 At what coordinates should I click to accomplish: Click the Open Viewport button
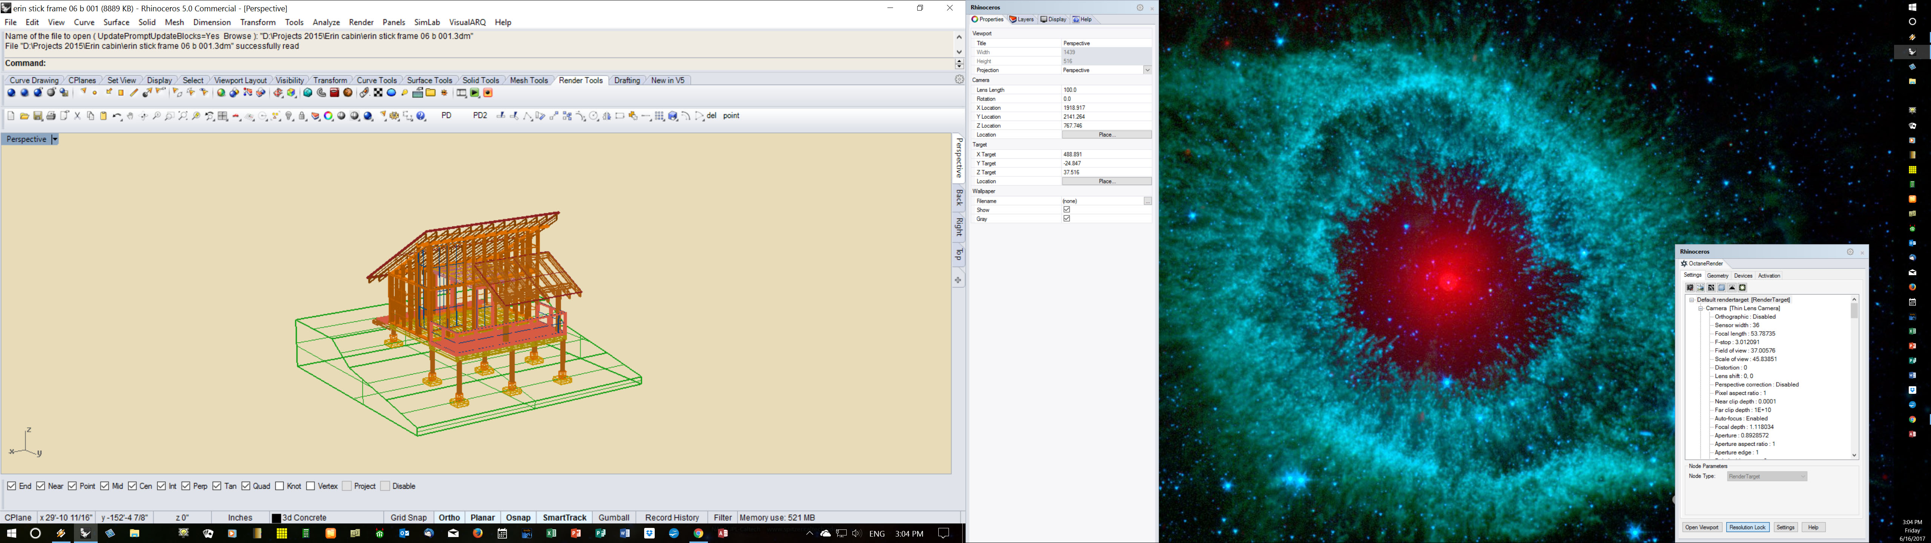[1702, 527]
